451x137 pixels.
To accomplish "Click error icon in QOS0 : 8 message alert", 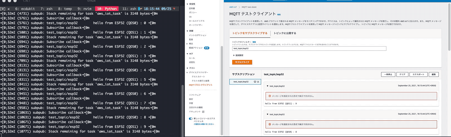I will [269, 124].
